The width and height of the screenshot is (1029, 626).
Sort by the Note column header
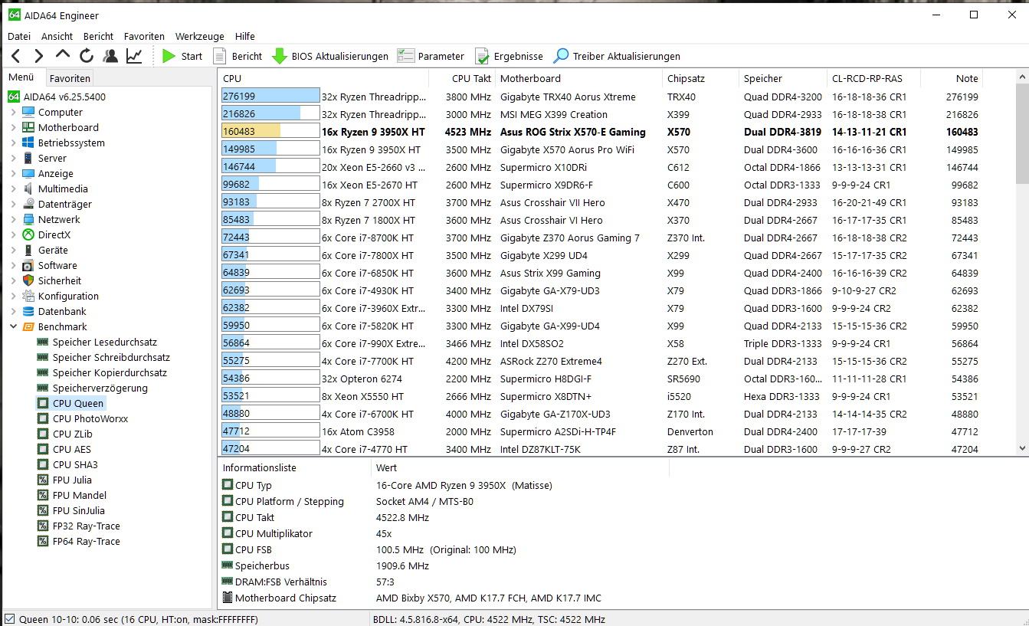pos(951,78)
